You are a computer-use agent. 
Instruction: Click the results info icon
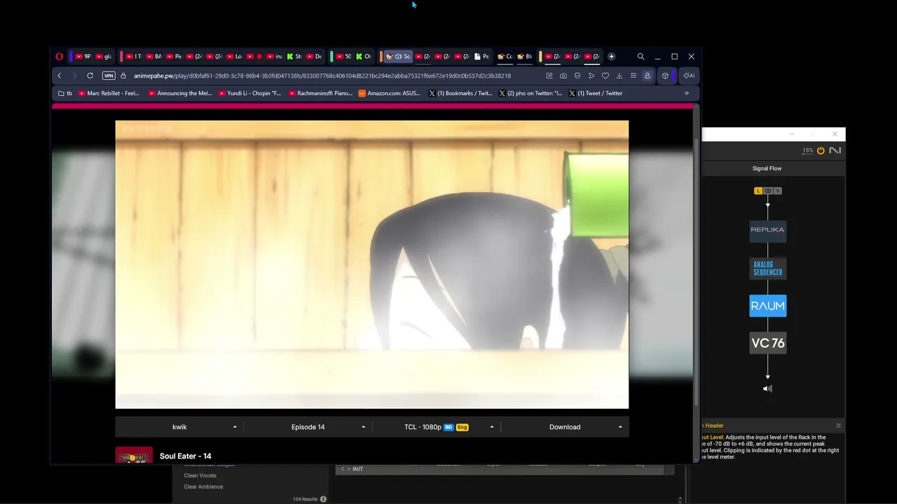point(323,499)
